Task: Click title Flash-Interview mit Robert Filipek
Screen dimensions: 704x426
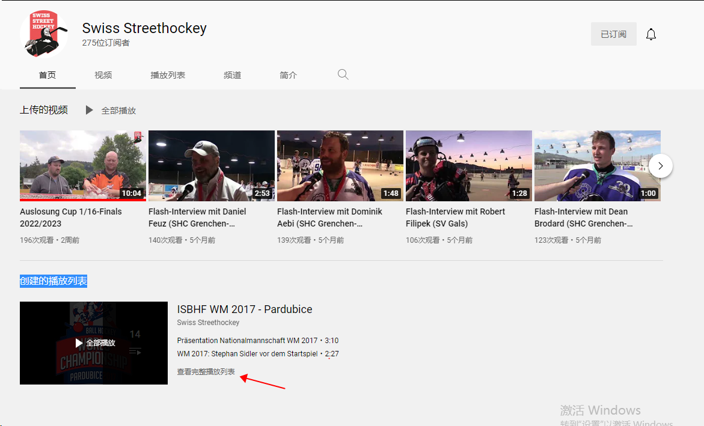Action: pos(455,218)
